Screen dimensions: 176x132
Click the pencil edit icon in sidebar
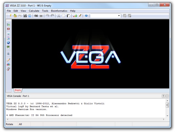(9, 60)
